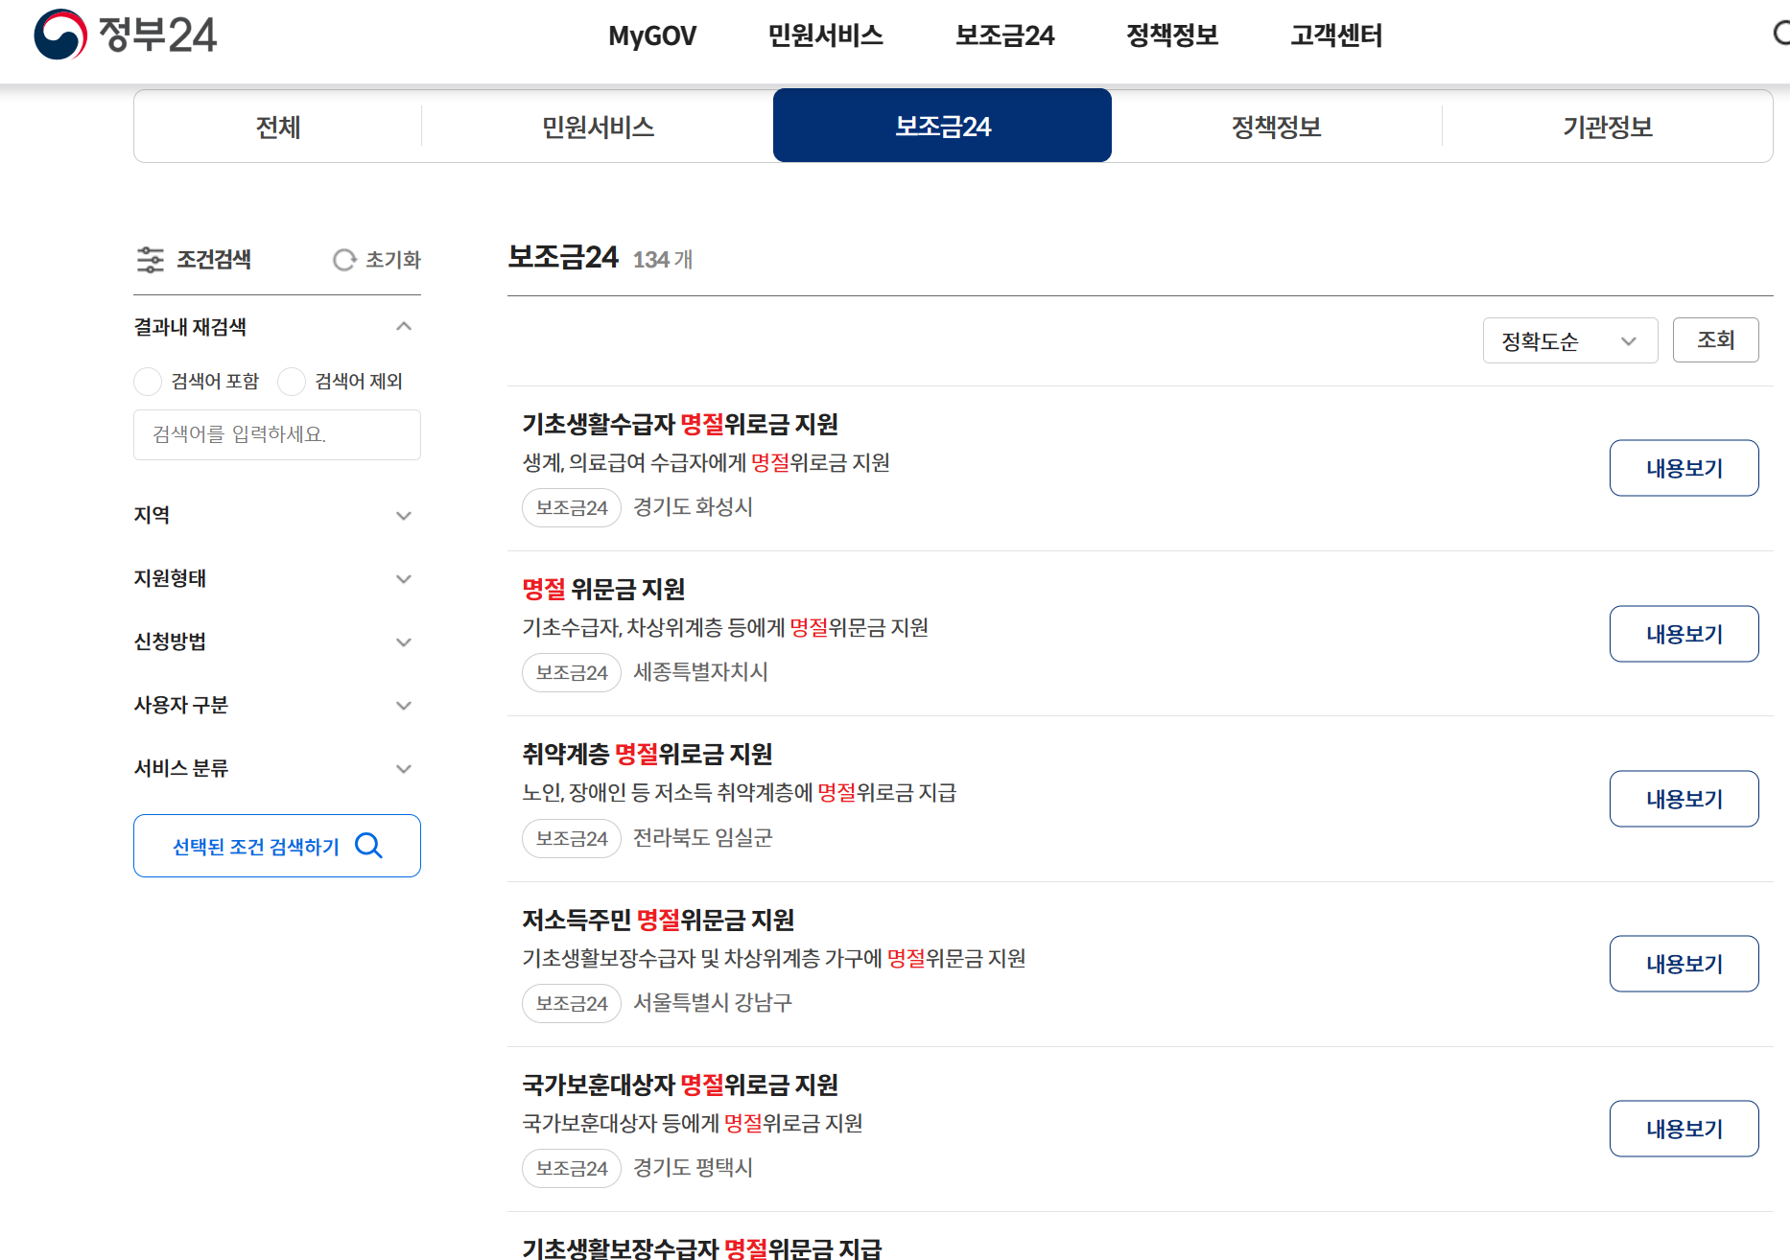Click 보조금24 tag next to 전라북도 임실군
The height and width of the screenshot is (1260, 1790).
572,838
